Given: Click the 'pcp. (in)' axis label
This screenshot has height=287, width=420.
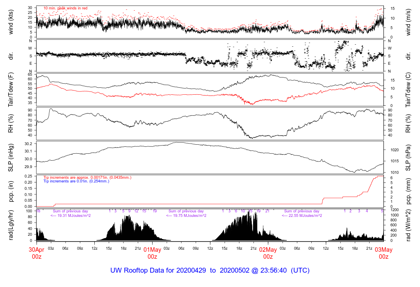Looking at the screenshot, I should 11,191.
